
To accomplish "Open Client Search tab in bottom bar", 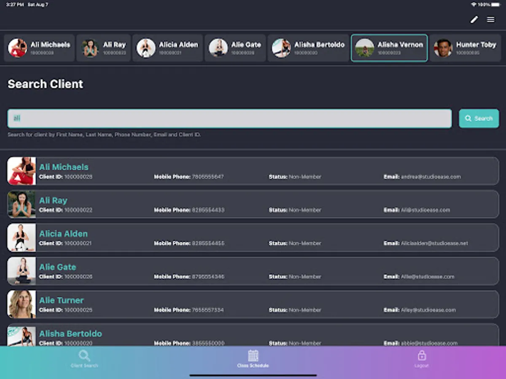I will point(84,359).
